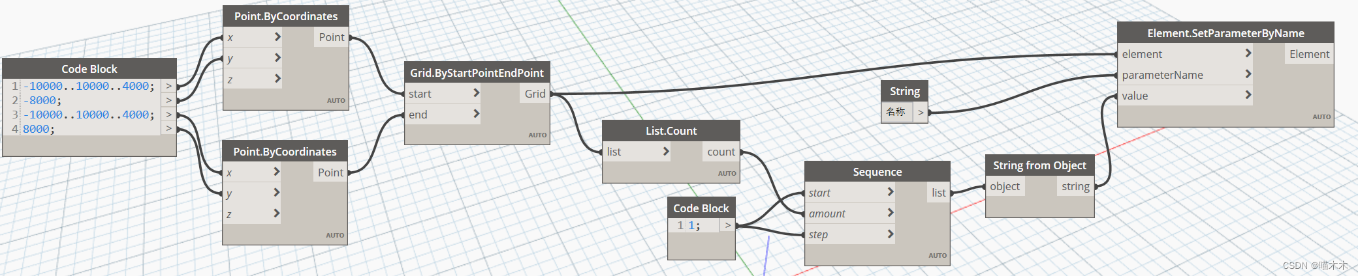Click the List.Count node title
The height and width of the screenshot is (276, 1358).
pyautogui.click(x=671, y=131)
